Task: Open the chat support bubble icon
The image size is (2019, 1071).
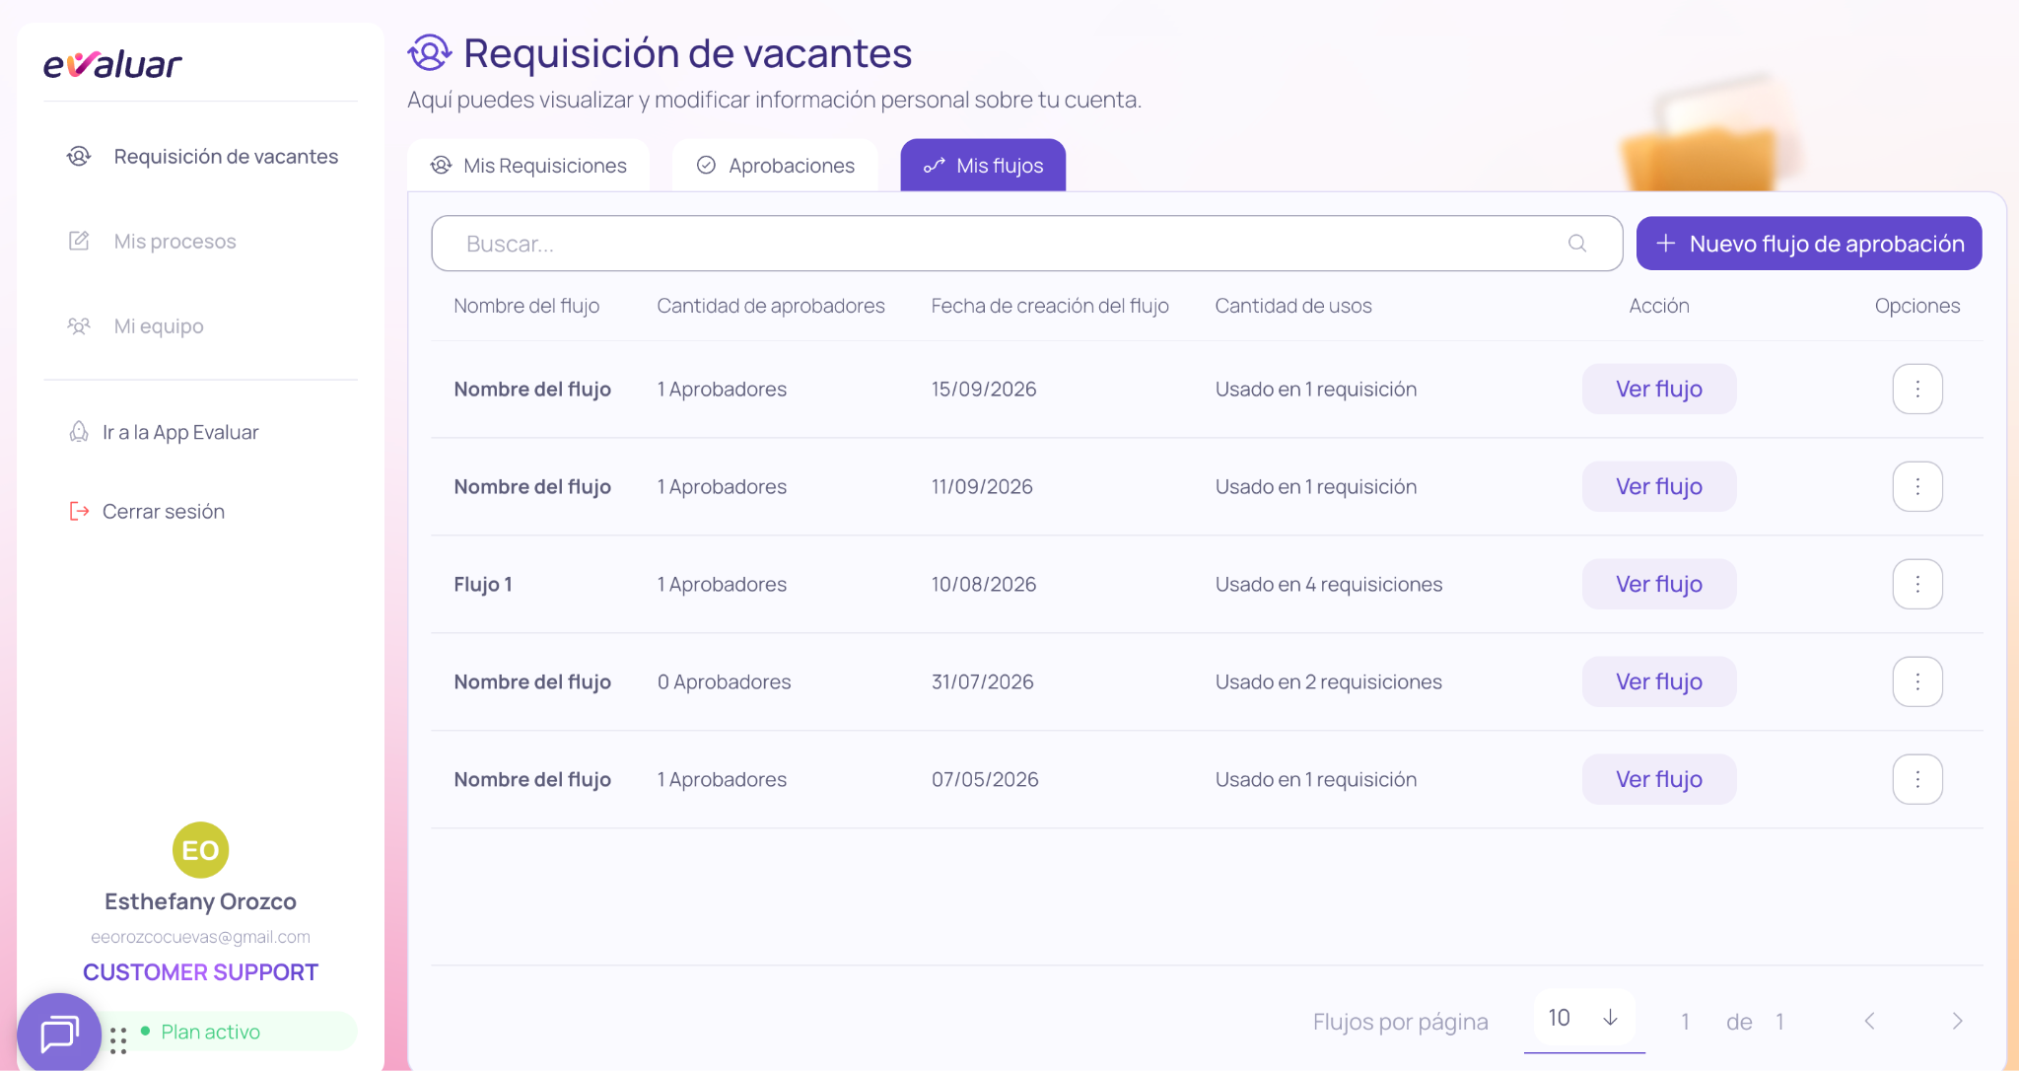Action: point(59,1033)
